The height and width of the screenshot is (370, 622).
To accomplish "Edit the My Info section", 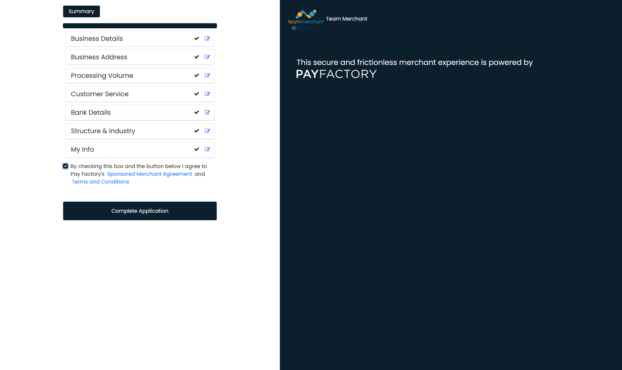I will 207,149.
